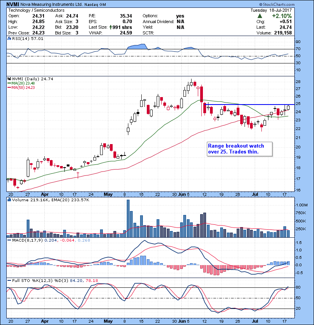Click the date Tuesday 18-Jul-2017
This screenshot has height=325, width=314.
[x=271, y=10]
